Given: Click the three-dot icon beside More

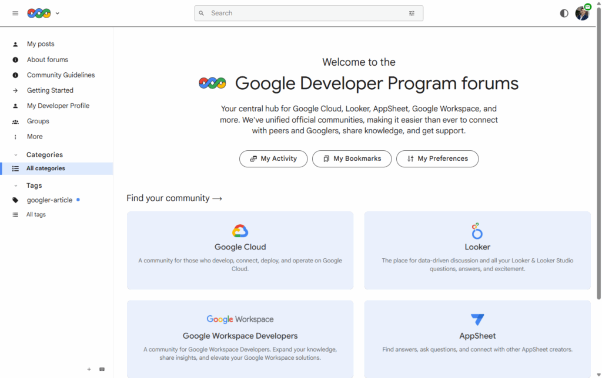Looking at the screenshot, I should (x=15, y=137).
